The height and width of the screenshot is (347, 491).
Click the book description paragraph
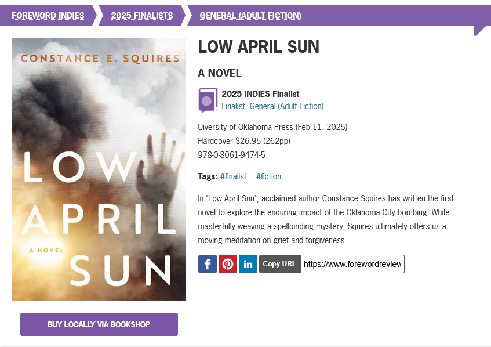click(x=325, y=219)
